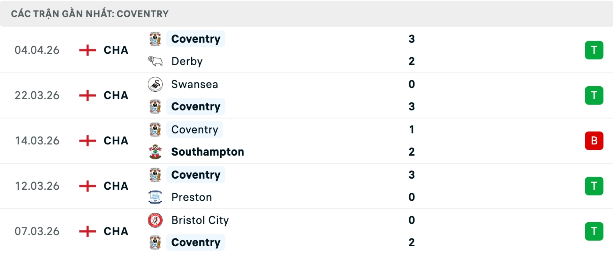Open the Preston team name link
The image size is (613, 253).
coord(192,197)
